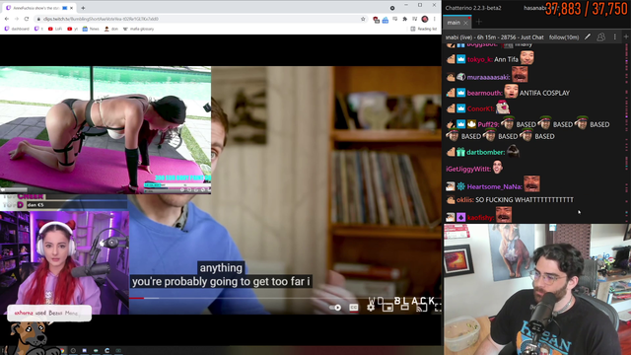The width and height of the screenshot is (631, 355).
Task: Click username dartbomber in chat
Action: pos(486,152)
